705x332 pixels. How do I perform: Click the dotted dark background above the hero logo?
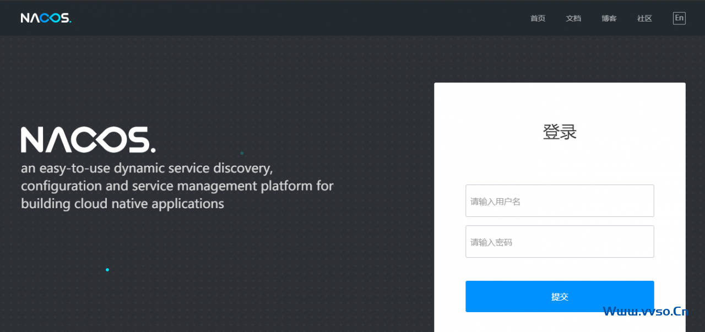point(165,83)
